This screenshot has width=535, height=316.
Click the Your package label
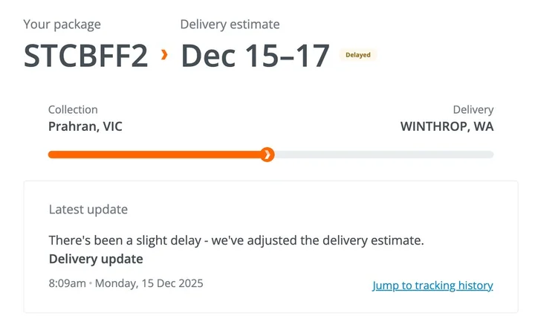point(62,25)
